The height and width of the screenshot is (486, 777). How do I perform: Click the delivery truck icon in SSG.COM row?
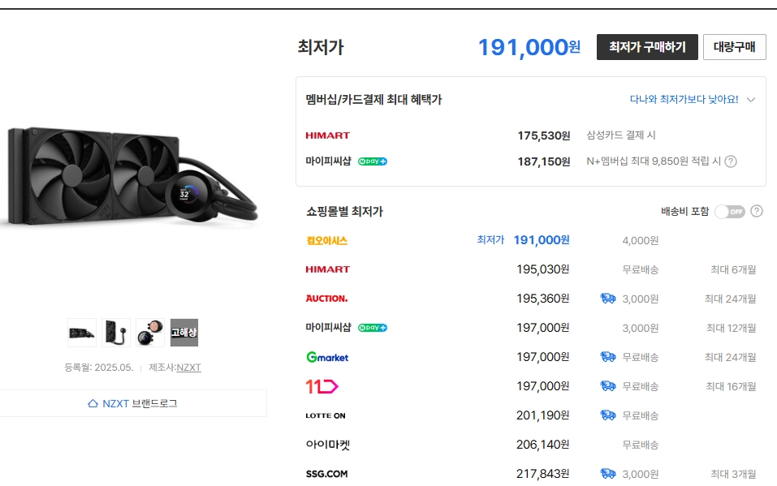click(x=608, y=474)
